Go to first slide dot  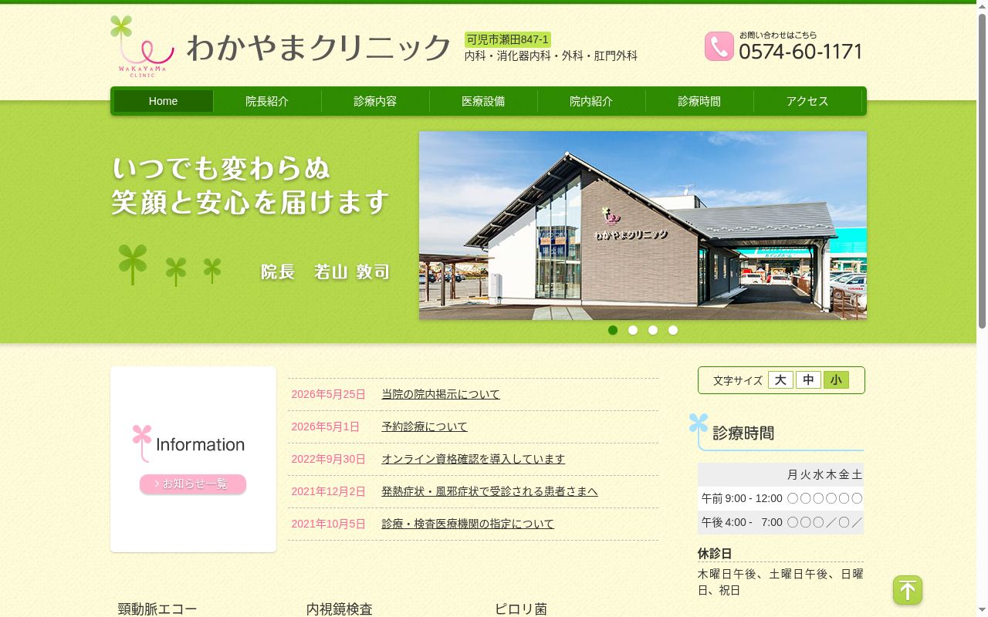613,330
